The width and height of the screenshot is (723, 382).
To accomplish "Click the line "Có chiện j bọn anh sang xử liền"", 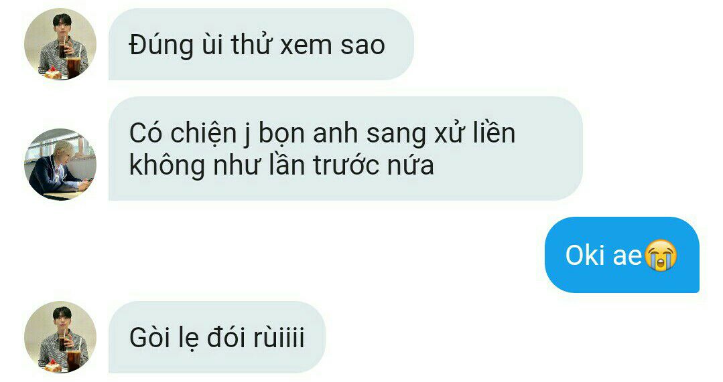I will pyautogui.click(x=322, y=134).
